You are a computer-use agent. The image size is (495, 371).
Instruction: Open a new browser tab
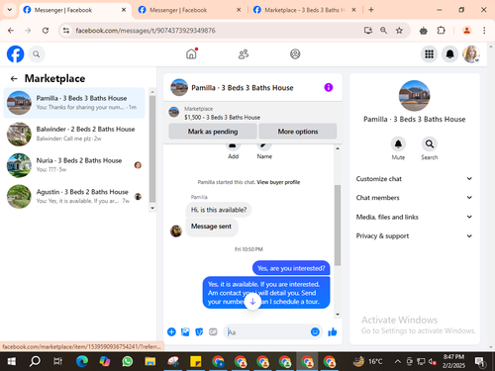[371, 10]
